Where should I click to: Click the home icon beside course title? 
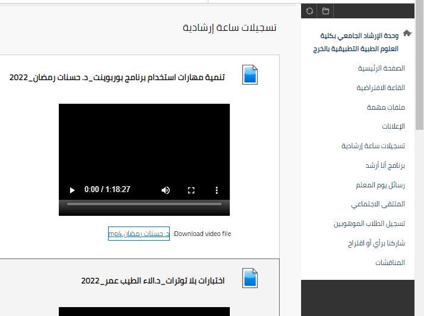tap(407, 34)
